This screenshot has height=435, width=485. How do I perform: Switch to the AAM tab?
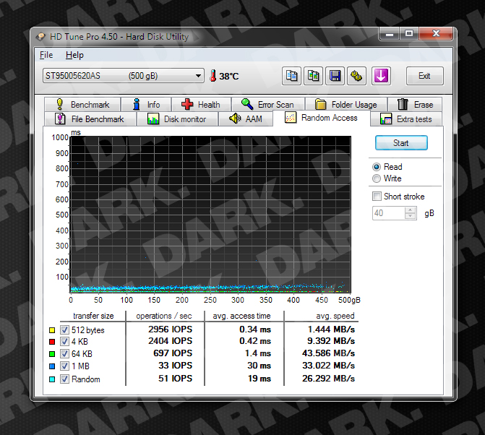click(246, 119)
